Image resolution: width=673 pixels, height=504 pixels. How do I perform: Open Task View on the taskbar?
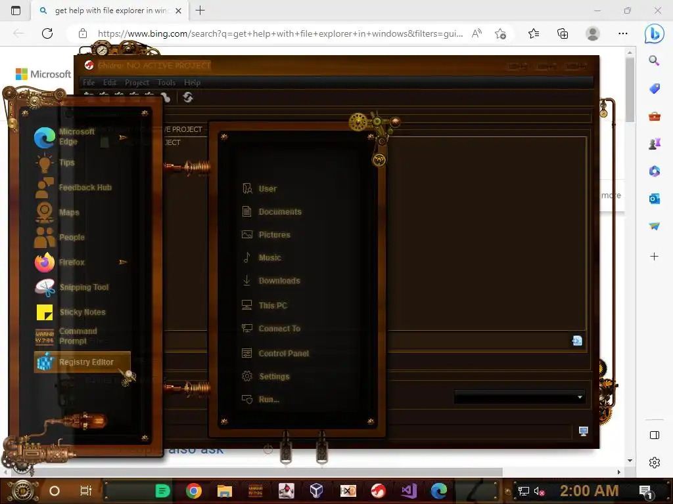[x=86, y=491]
